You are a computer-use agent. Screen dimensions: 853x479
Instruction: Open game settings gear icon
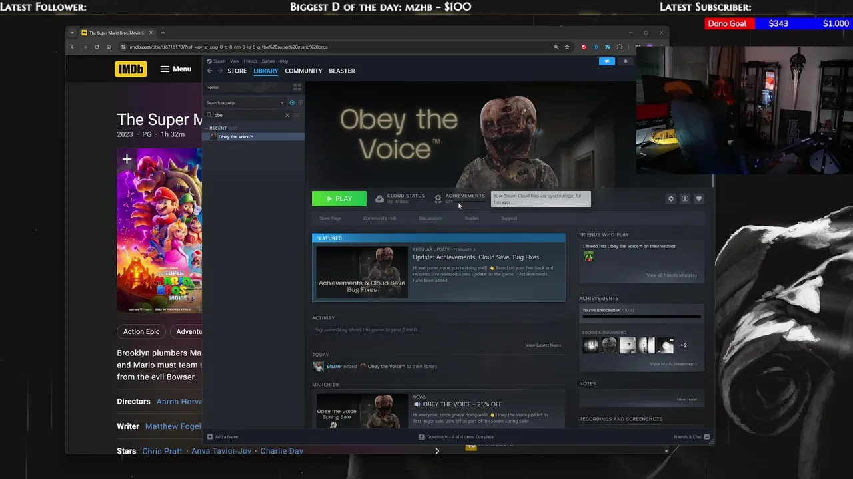coord(671,199)
